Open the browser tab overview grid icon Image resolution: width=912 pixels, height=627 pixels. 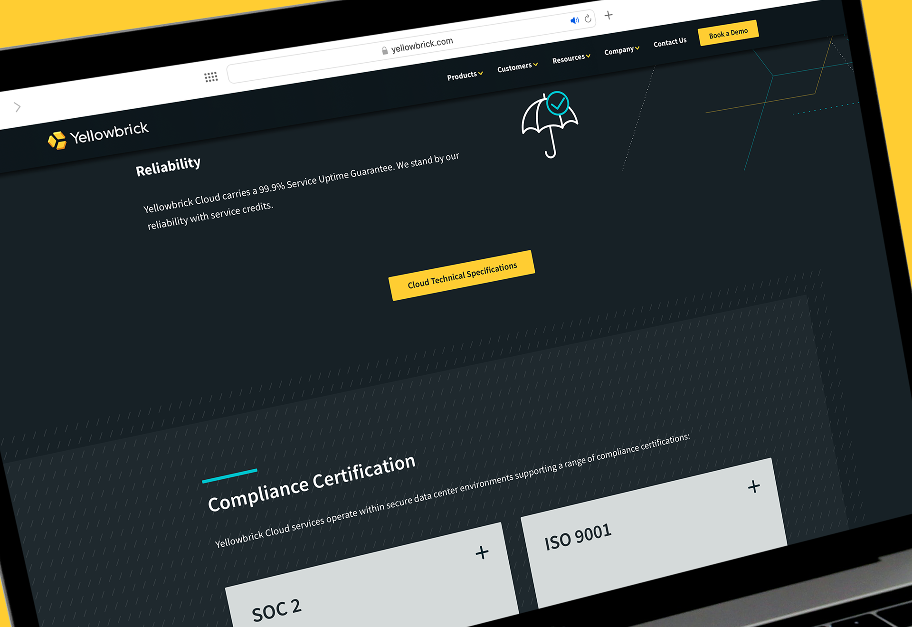pos(211,77)
